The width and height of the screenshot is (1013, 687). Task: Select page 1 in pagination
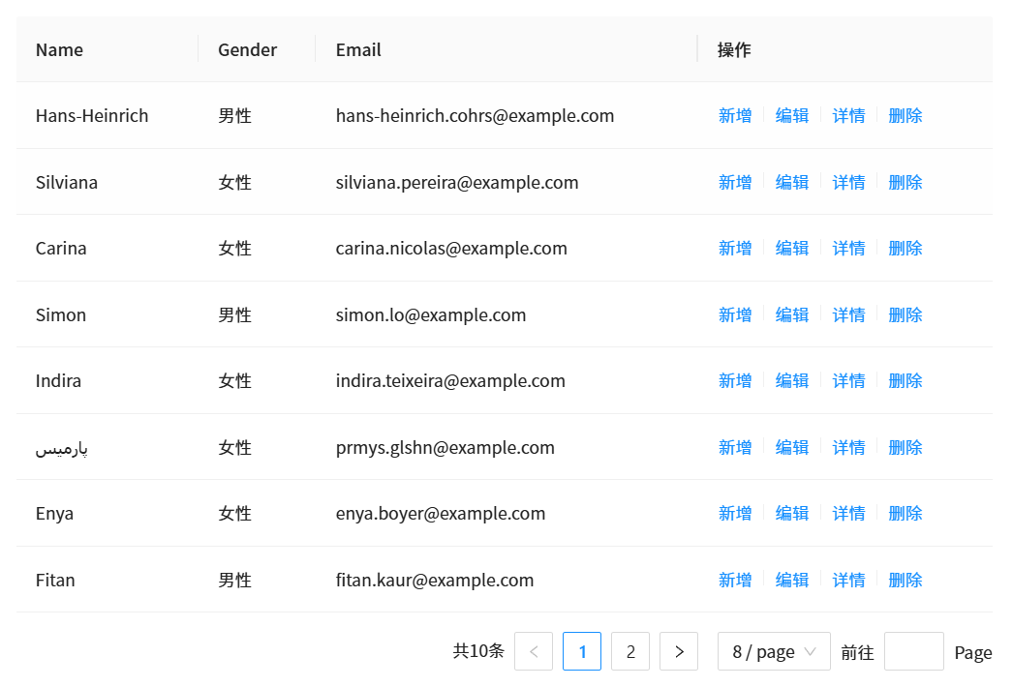(582, 651)
